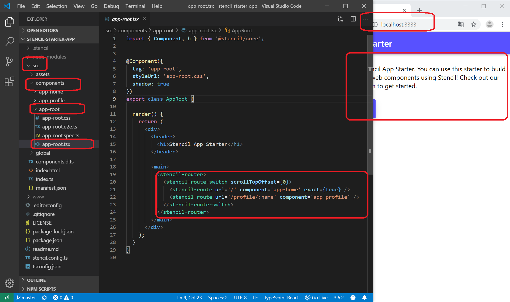Change file encoding UTF-8
Image resolution: width=510 pixels, height=302 pixels.
point(240,297)
